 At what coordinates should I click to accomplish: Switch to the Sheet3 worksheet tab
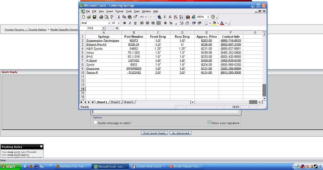(x=128, y=102)
